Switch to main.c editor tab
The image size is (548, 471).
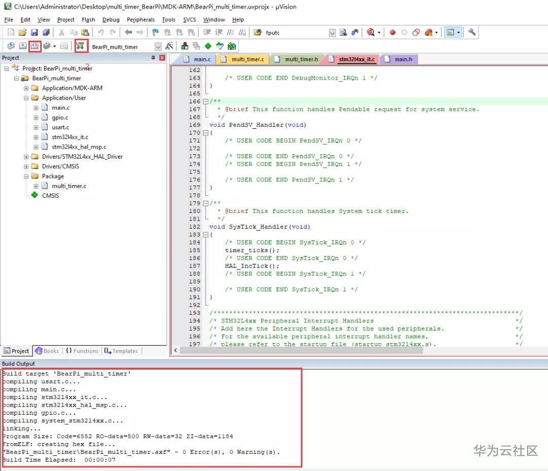(x=197, y=59)
